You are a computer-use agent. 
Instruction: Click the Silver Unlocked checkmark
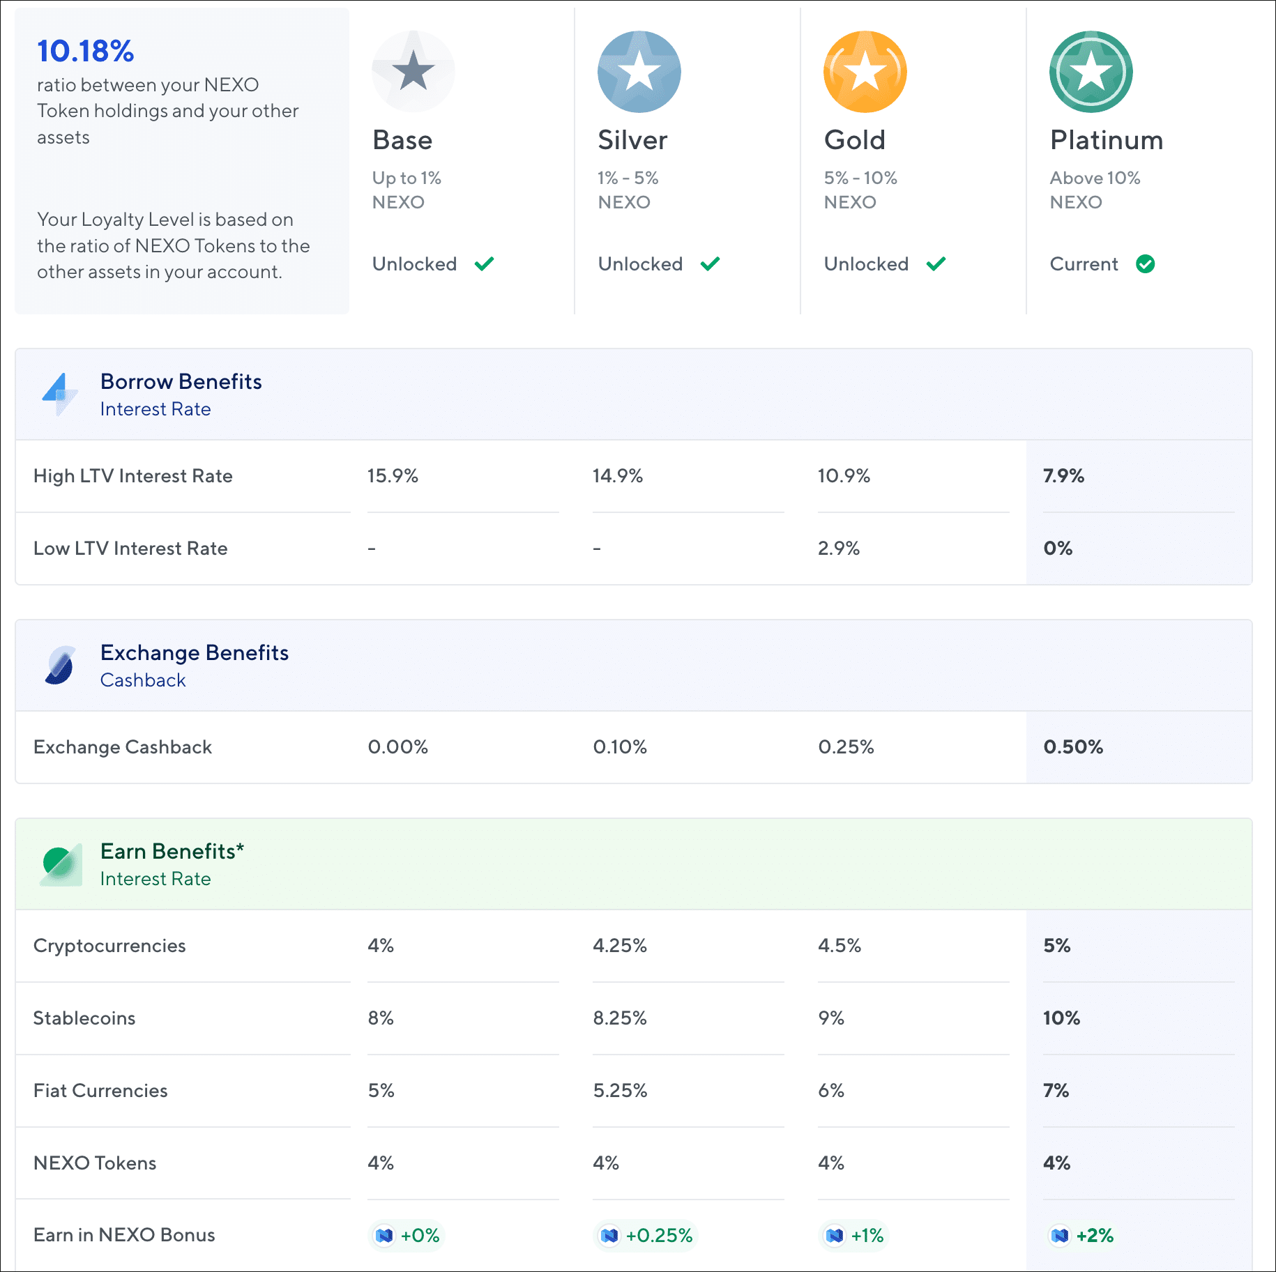point(710,263)
